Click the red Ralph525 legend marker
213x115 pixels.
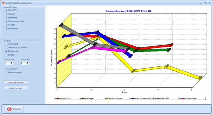[x=58, y=99]
